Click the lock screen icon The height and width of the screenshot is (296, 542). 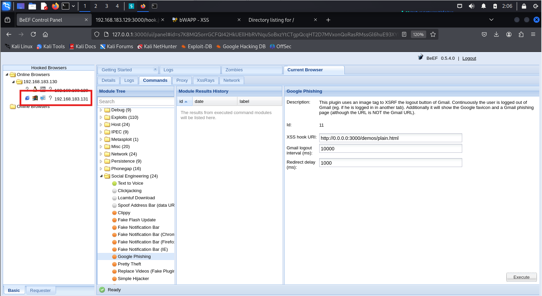coord(524,6)
